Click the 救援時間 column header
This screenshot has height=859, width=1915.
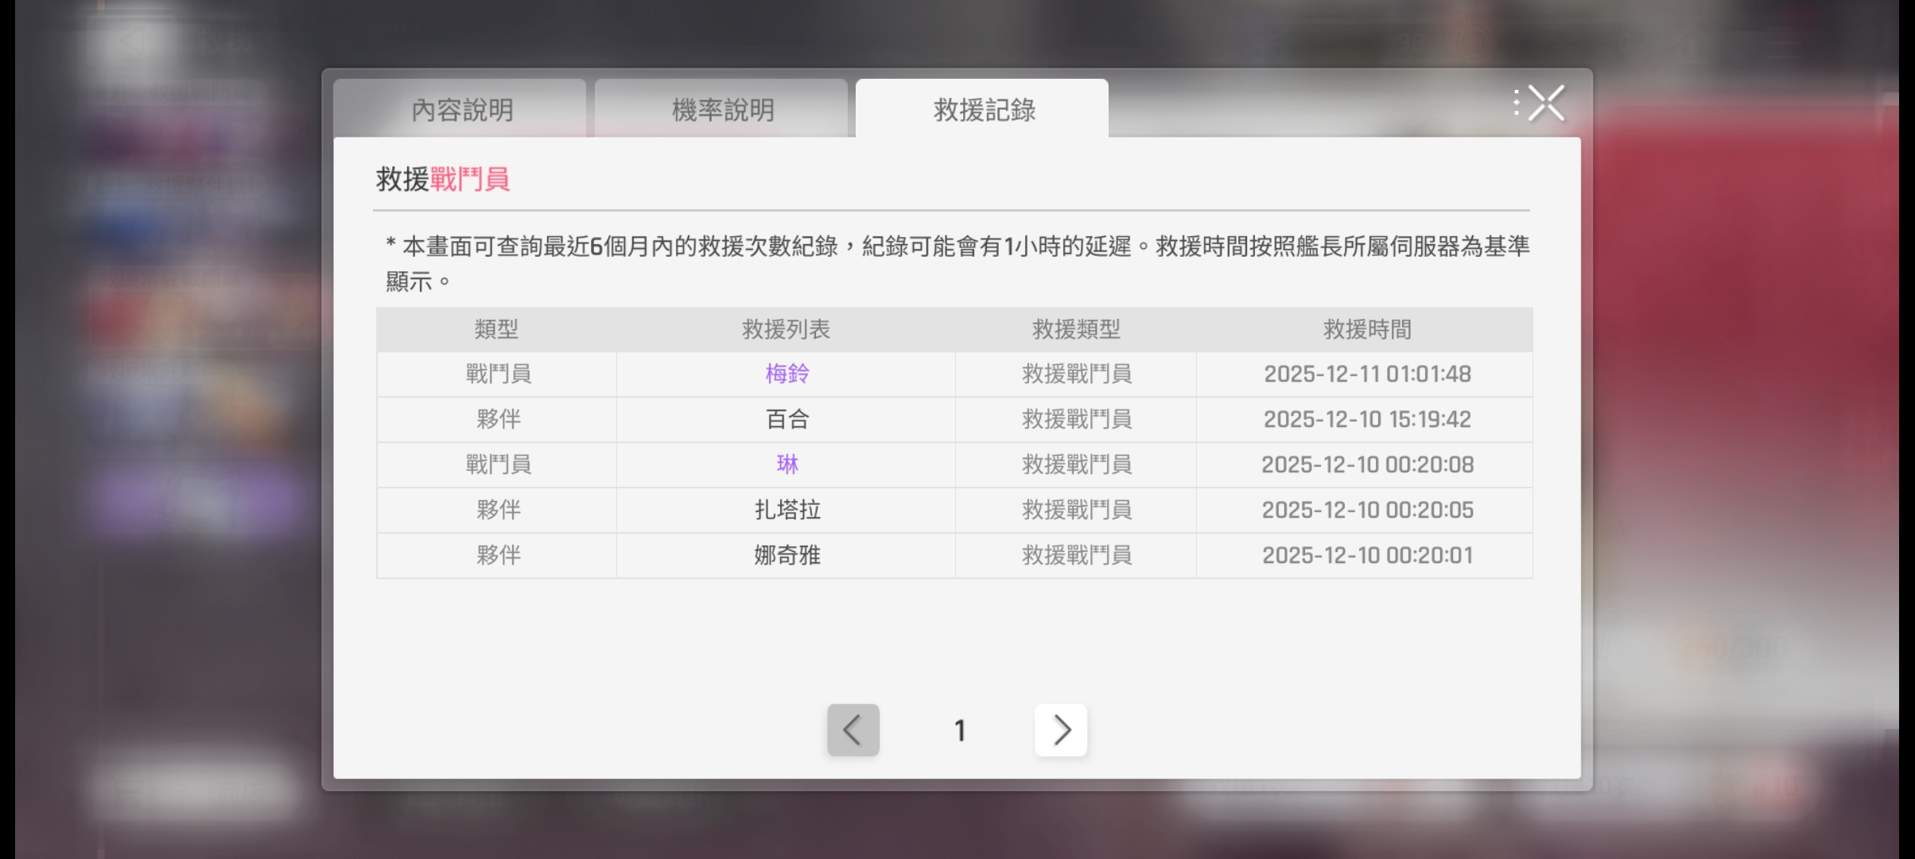[1366, 329]
